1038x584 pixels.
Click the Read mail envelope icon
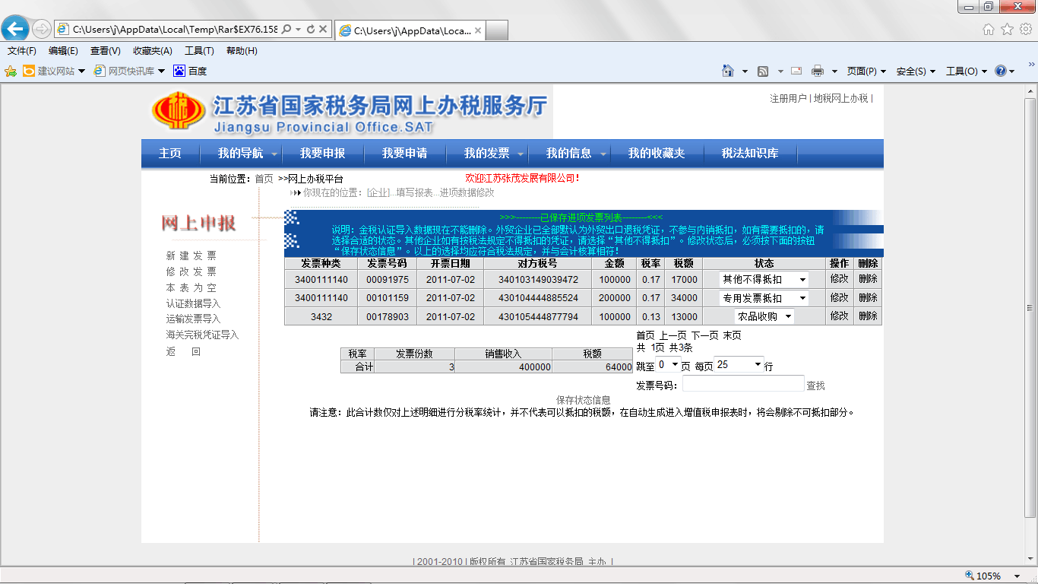click(x=796, y=71)
